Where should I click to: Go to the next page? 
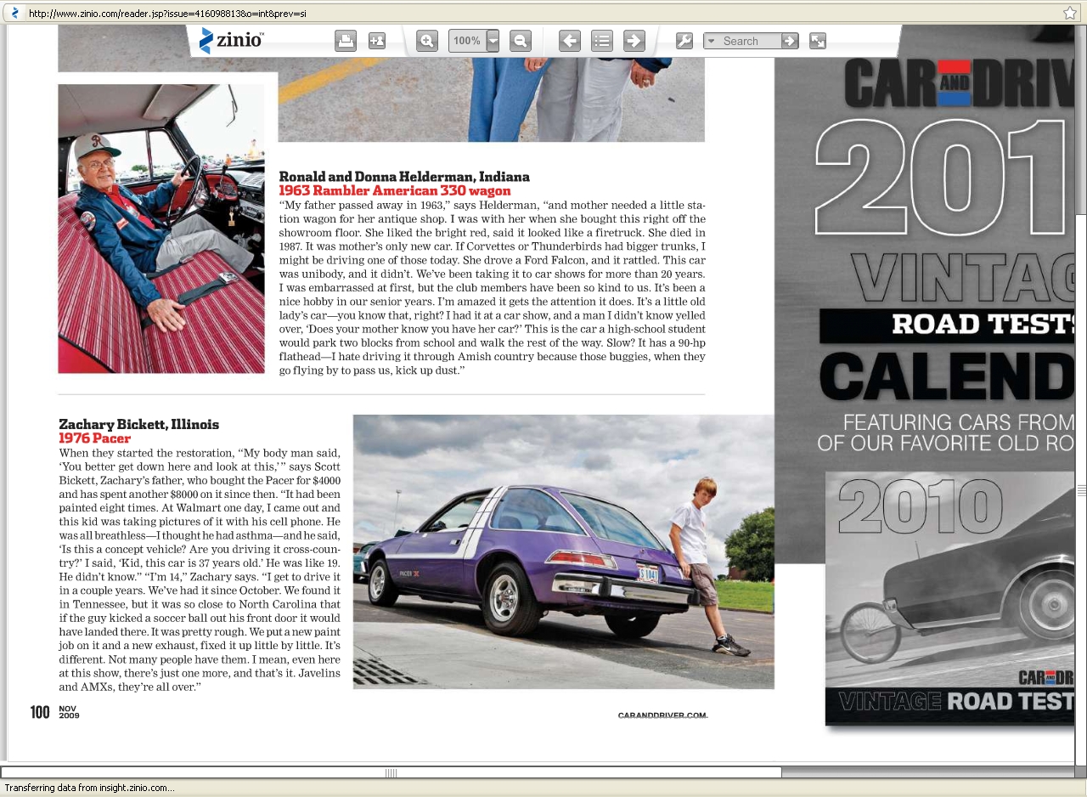coord(634,41)
